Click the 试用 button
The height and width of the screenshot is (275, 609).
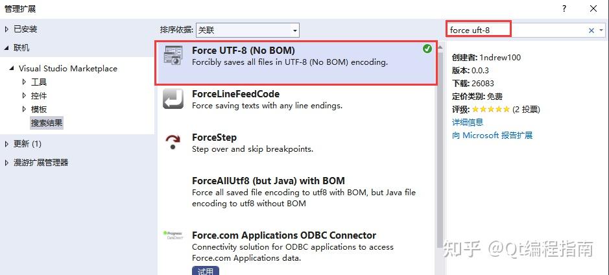click(x=205, y=270)
